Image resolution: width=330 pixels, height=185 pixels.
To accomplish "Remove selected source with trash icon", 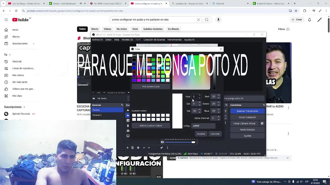I will click(133, 148).
